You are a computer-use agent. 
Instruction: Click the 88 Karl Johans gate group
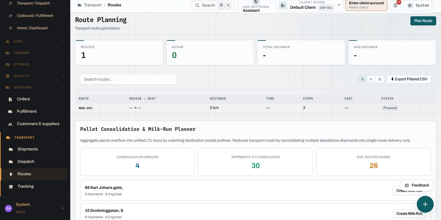click(x=255, y=191)
